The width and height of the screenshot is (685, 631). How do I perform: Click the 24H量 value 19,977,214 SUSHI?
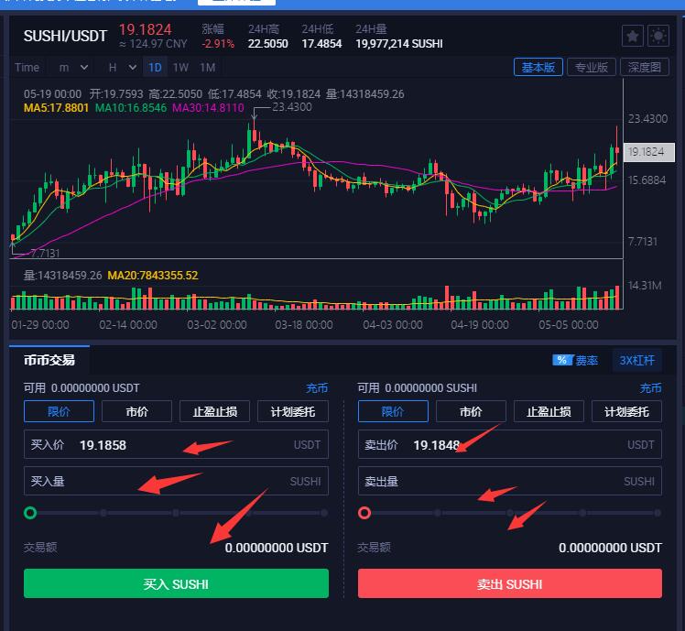click(x=399, y=44)
